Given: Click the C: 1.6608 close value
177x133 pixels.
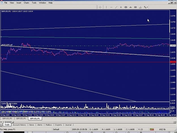Looking at the screenshot, I should 130,129.
